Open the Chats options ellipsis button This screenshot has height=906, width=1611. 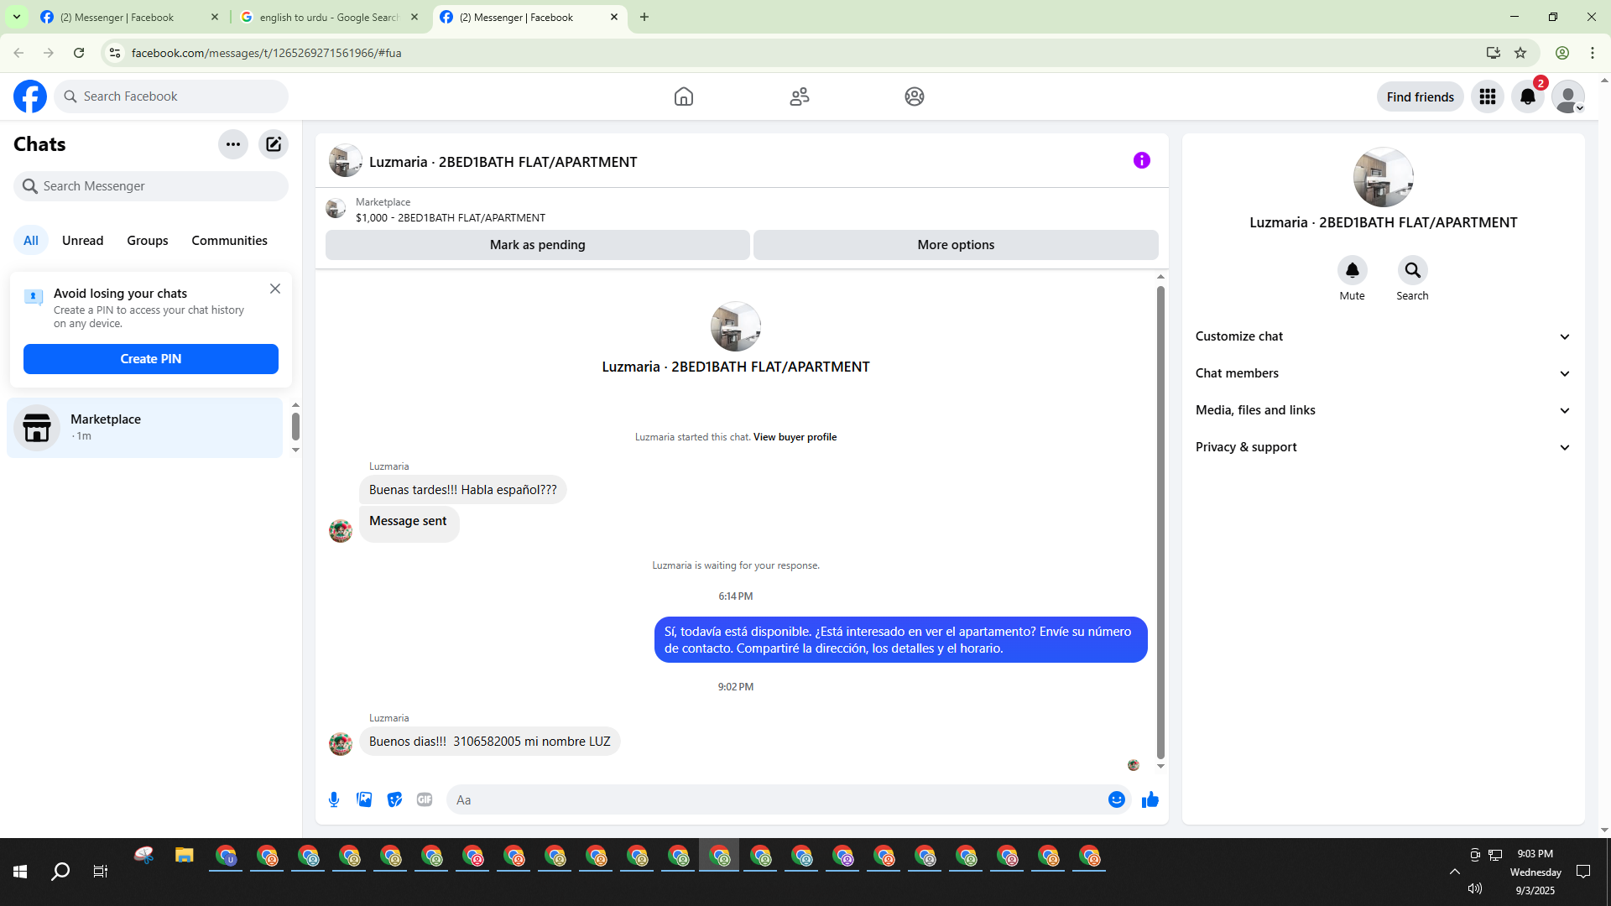coord(233,144)
